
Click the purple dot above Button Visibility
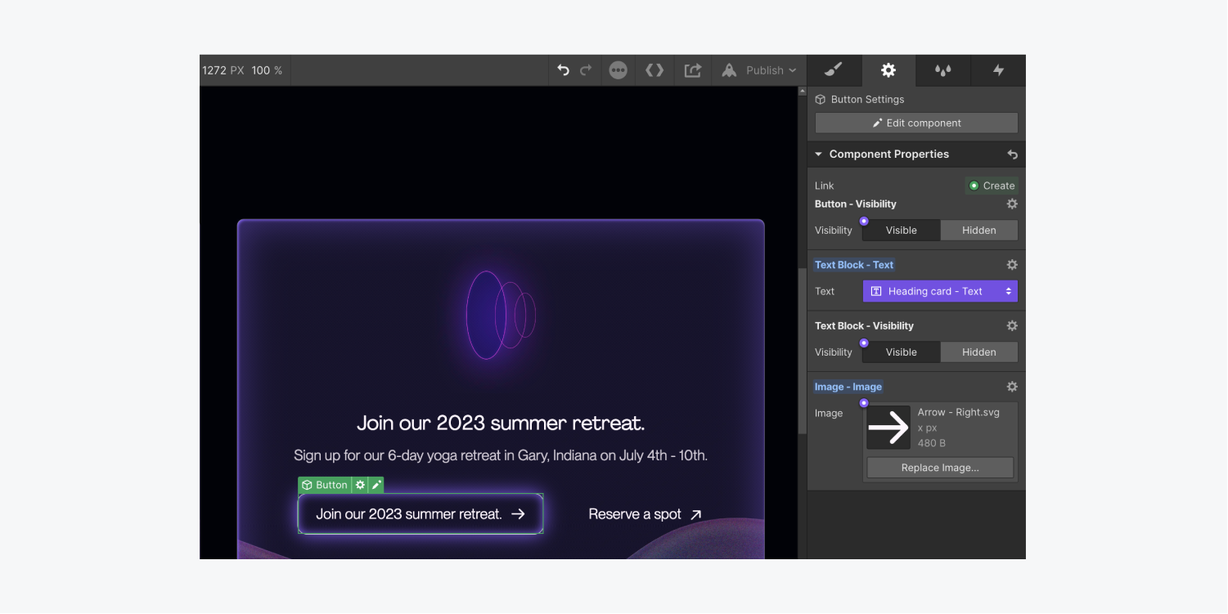(864, 221)
